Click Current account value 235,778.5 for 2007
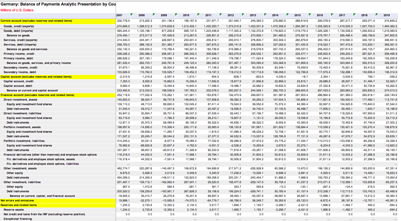Viewport: 401px width, 221px height. coord(124,21)
